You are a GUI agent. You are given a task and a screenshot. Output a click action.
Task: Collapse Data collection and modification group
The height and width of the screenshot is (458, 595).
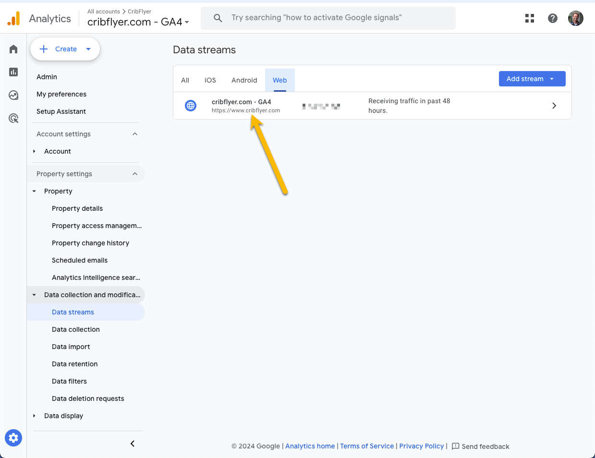pyautogui.click(x=34, y=295)
